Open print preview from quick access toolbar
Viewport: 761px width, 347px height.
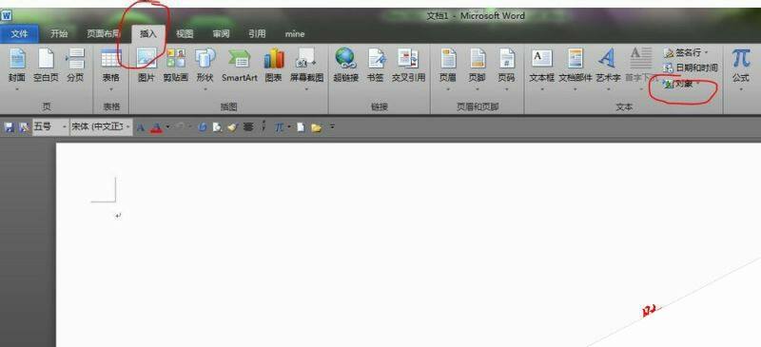[x=218, y=127]
